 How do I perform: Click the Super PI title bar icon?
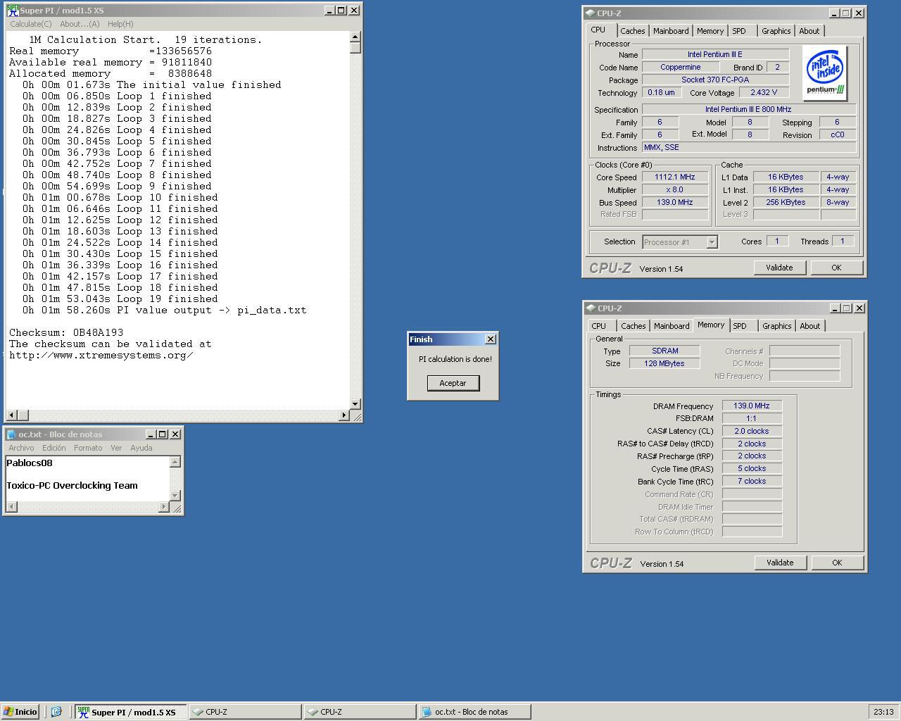[12, 11]
